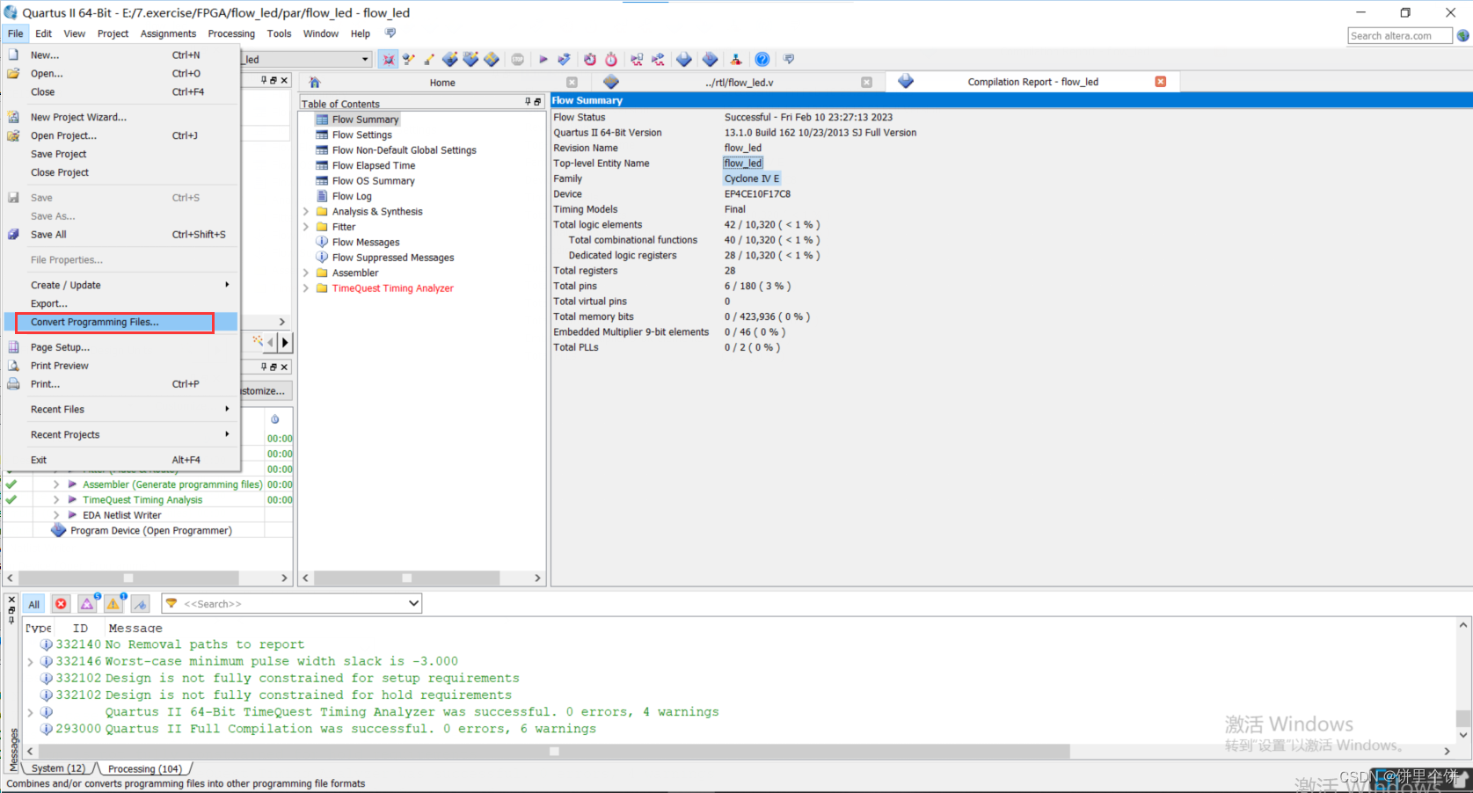1473x793 pixels.
Task: Choose New Project Wizard from File menu
Action: click(121, 117)
